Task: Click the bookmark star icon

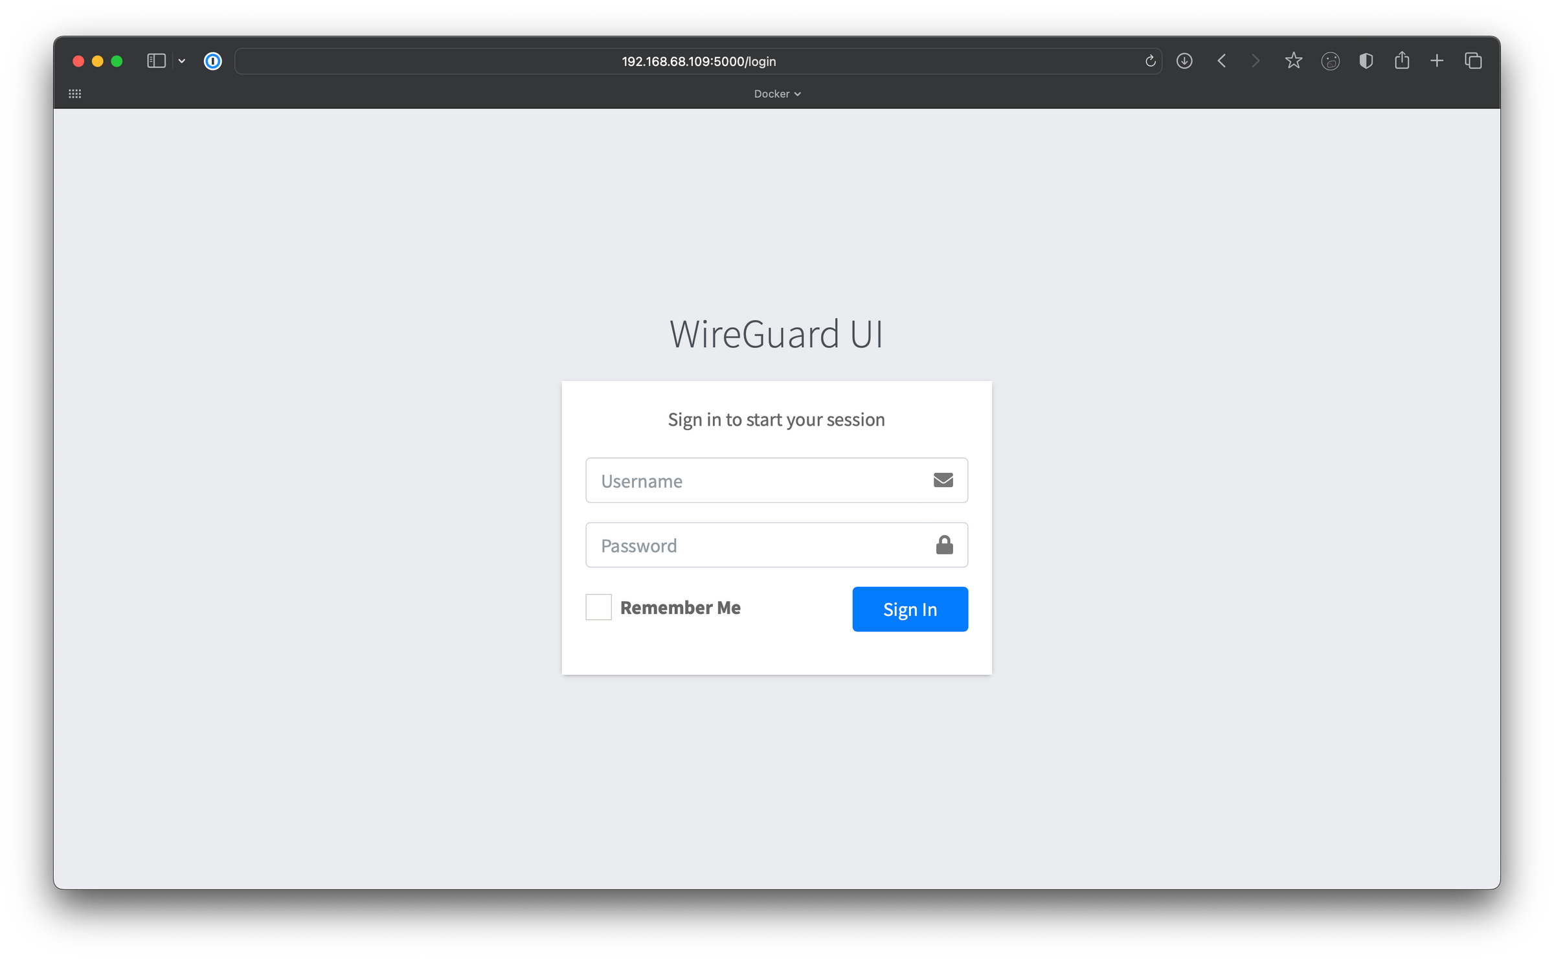Action: tap(1293, 60)
